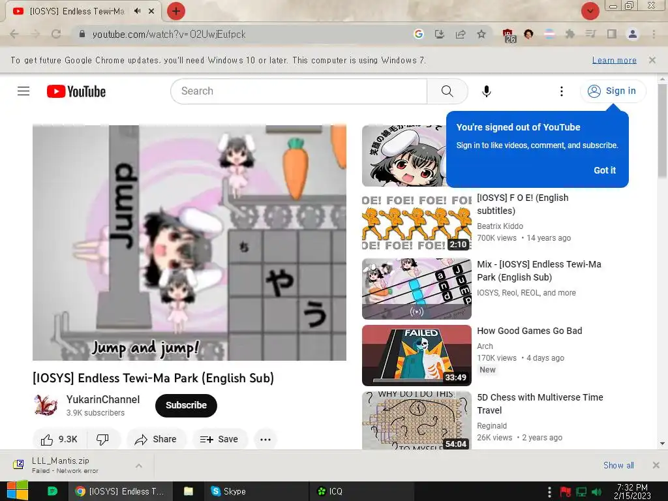
Task: Open YukarinChannel avatar
Action: (x=46, y=405)
